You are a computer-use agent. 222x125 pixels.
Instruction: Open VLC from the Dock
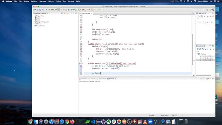tap(145, 122)
